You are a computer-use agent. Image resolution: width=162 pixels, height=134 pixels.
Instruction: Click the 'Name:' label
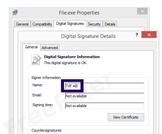(38, 85)
